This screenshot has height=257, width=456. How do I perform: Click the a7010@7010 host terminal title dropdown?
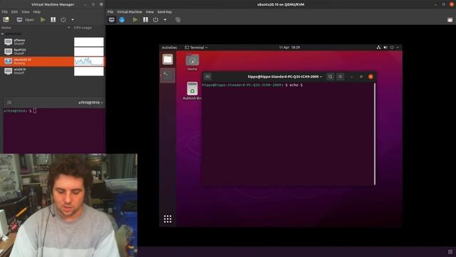pos(90,103)
